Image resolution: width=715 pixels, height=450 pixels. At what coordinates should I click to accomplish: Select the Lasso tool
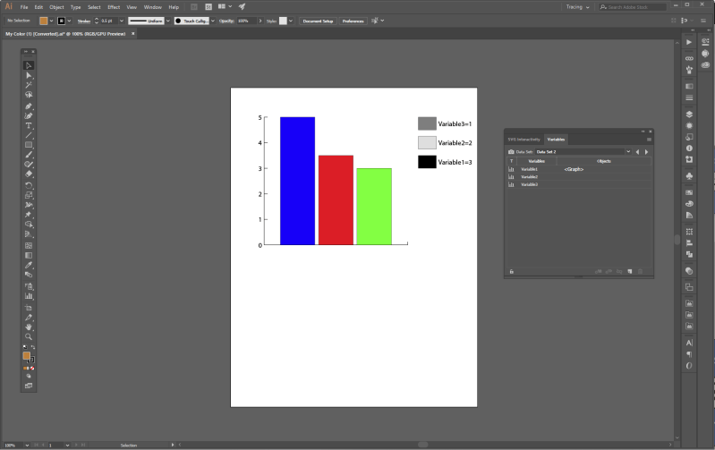(x=29, y=95)
